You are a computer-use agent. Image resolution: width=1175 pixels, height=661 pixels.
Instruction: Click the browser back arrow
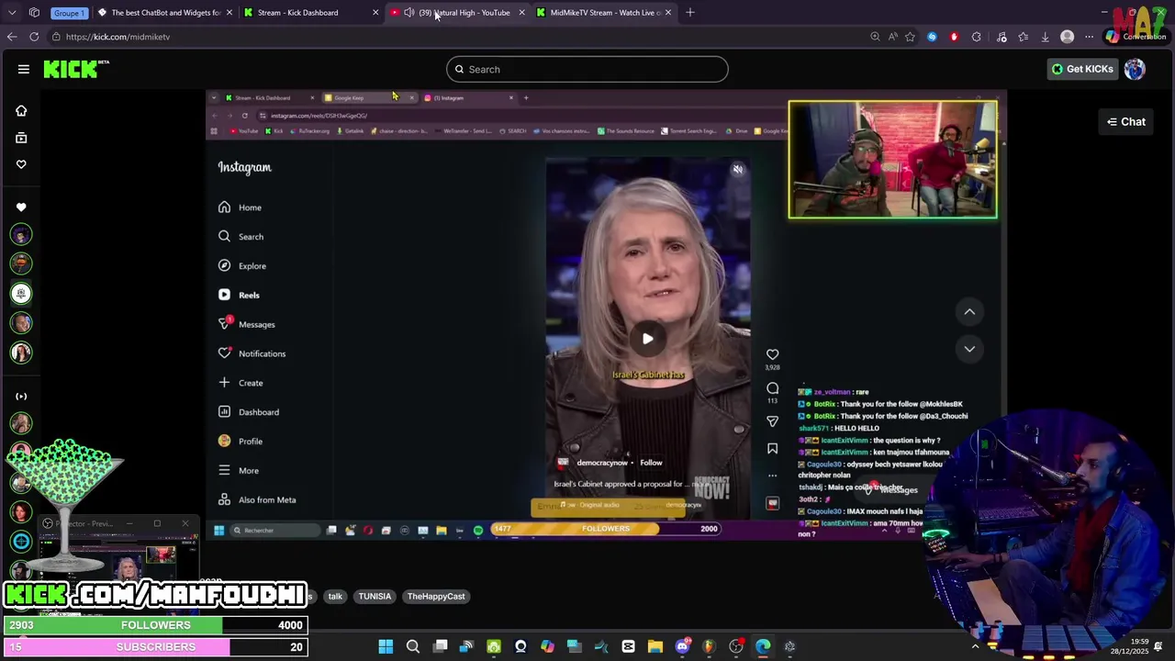point(12,37)
